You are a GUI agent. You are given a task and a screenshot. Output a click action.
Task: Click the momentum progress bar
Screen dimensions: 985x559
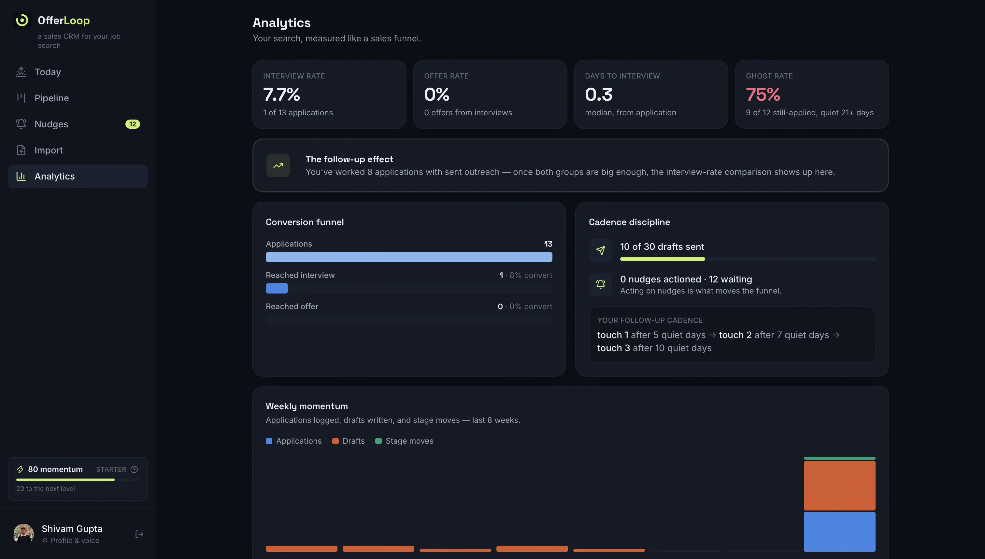click(78, 480)
